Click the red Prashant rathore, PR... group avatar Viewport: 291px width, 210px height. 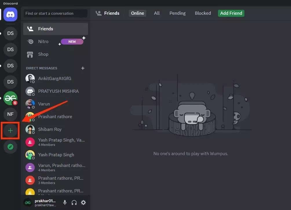[30, 180]
